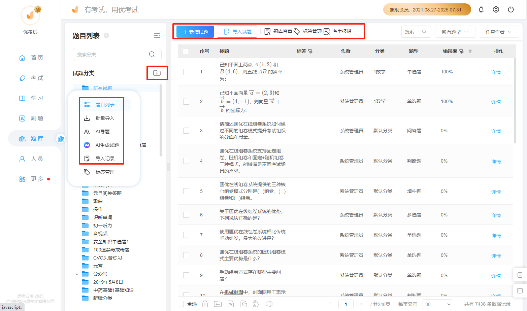Image resolution: width=527 pixels, height=311 pixels.
Task: Click the magnifier icon in top search box
Action: (424, 32)
